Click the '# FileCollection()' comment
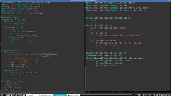The image size is (171, 96). (x=18, y=58)
